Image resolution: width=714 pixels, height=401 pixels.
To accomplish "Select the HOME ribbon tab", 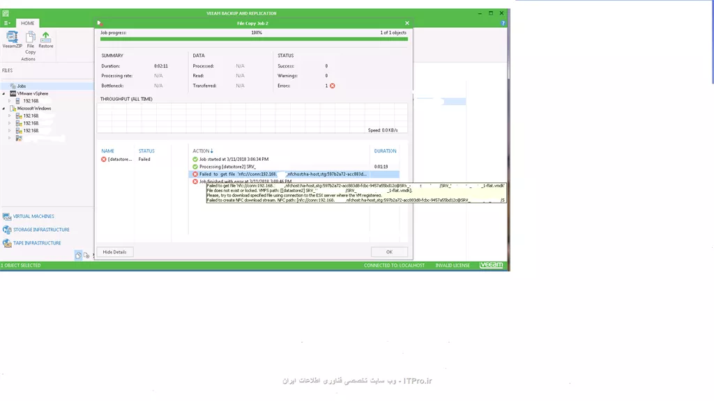I will click(x=27, y=23).
